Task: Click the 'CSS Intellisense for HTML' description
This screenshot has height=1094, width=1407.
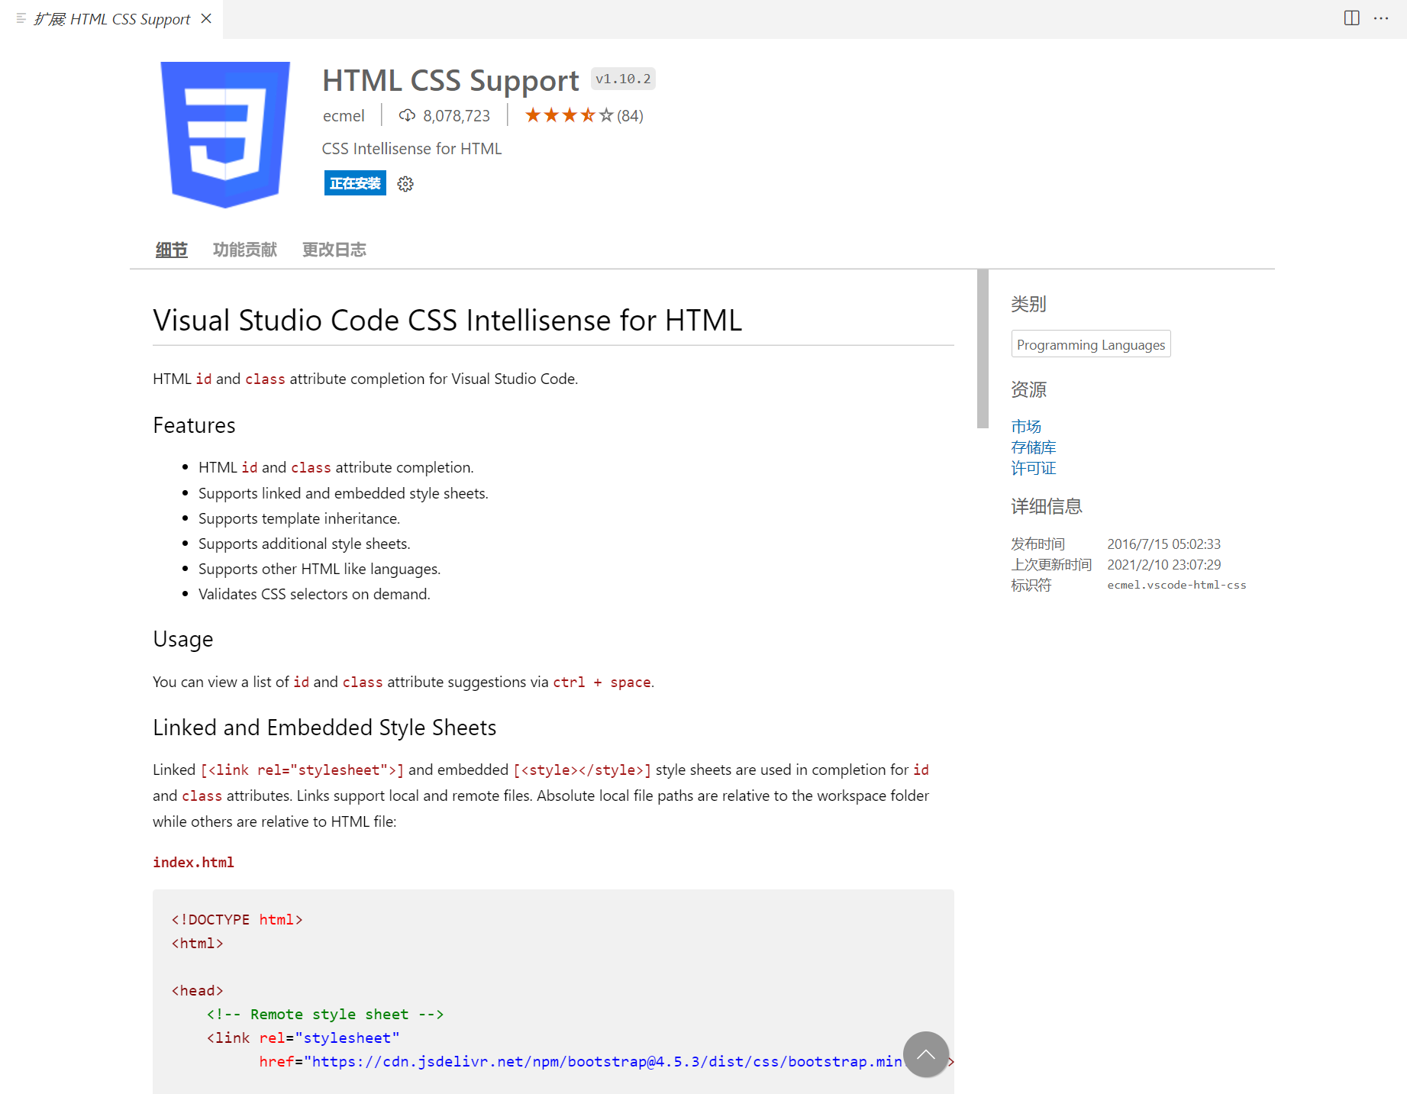Action: point(411,149)
